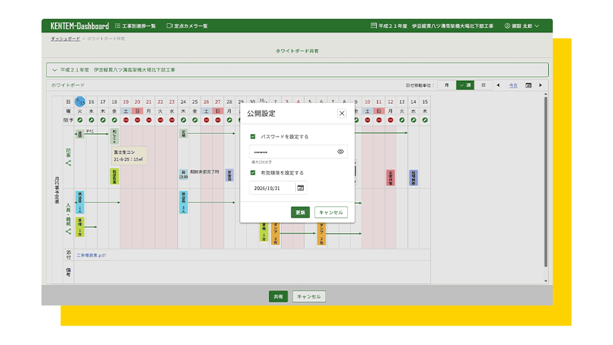Follow the ダッシュボード breadcrumb link
The width and height of the screenshot is (613, 345).
[66, 39]
